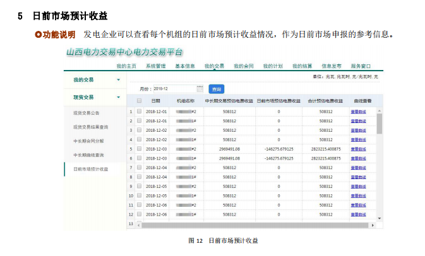425x256 pixels.
Task: Tick the row 10 checkbox
Action: point(139,196)
